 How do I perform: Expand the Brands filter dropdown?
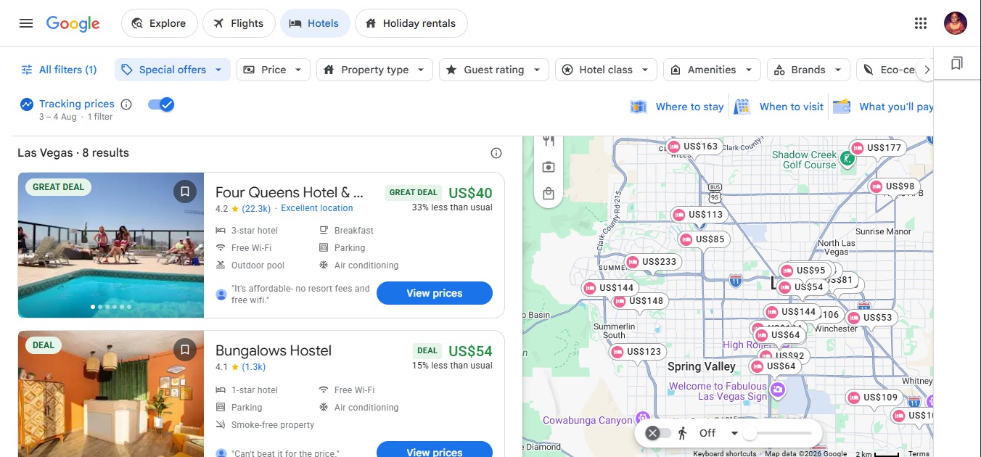[x=808, y=70]
